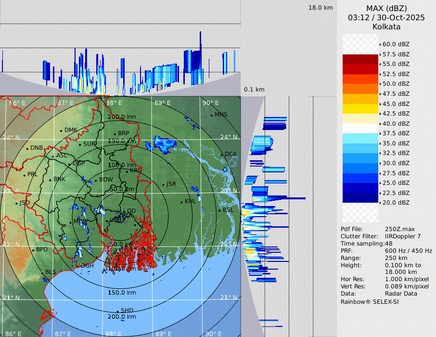This screenshot has height=337, width=436.
Task: Select the BPD station marker
Action: coord(33,250)
